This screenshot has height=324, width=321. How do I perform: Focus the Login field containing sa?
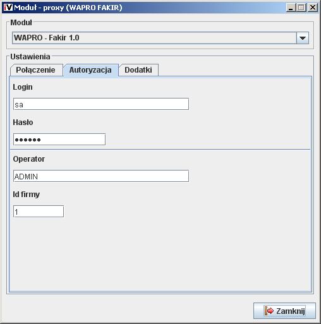[x=101, y=104]
